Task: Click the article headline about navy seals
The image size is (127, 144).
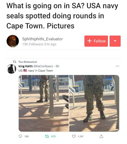Action: 62,16
